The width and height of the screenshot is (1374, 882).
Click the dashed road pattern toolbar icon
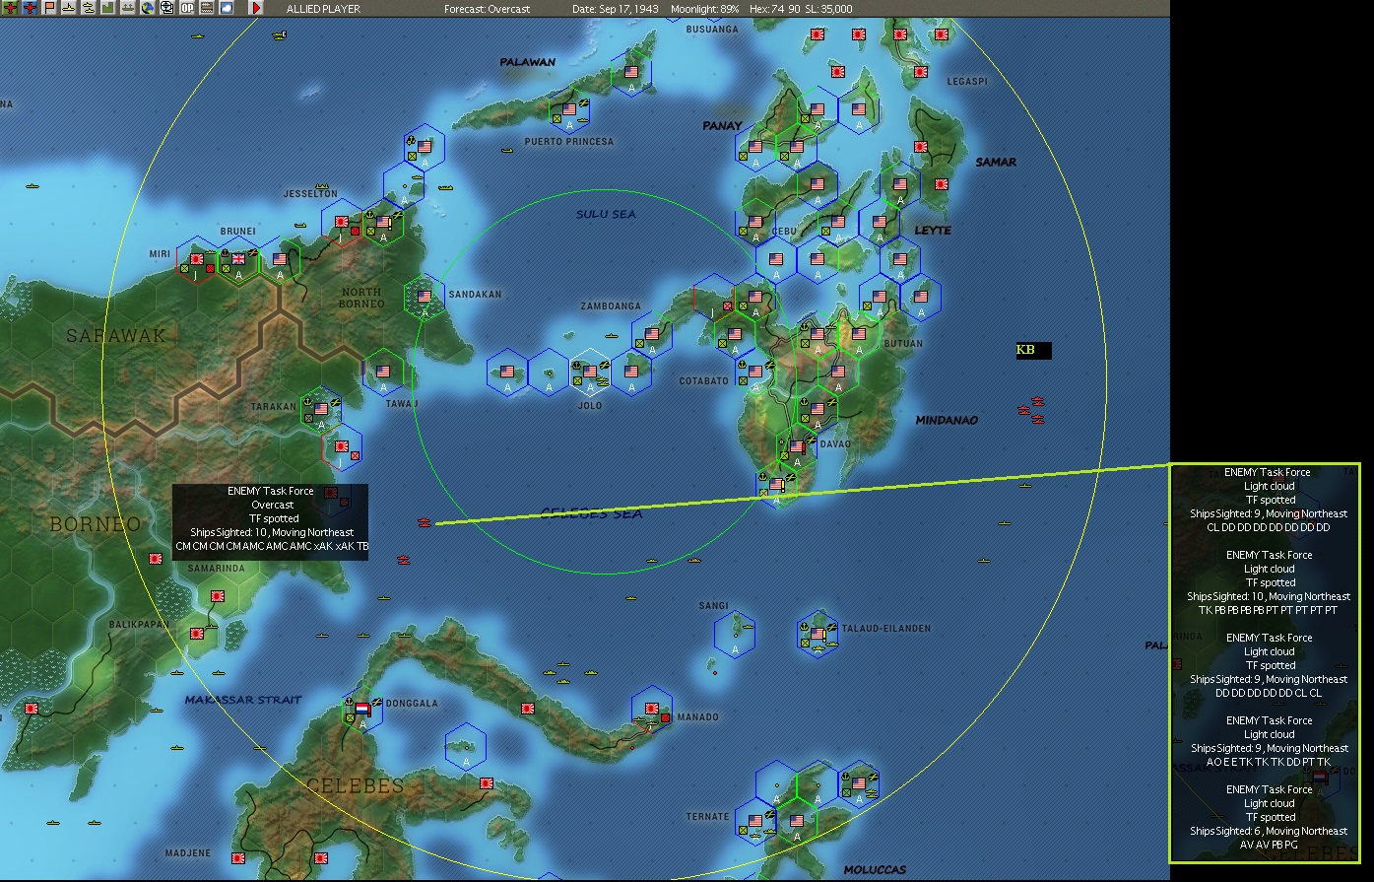206,8
